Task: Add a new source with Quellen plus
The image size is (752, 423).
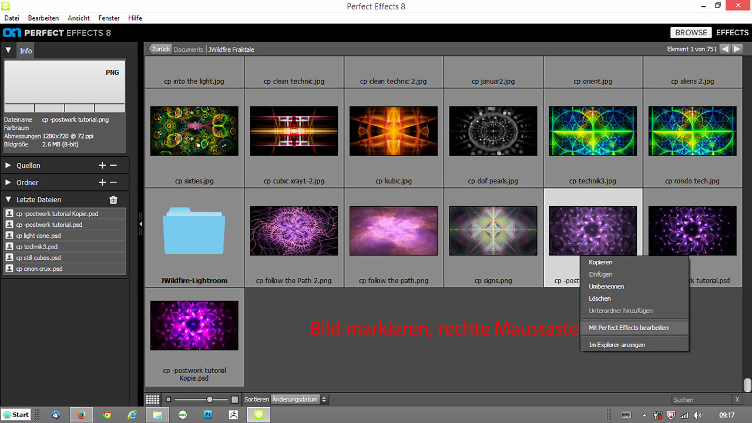Action: (102, 166)
